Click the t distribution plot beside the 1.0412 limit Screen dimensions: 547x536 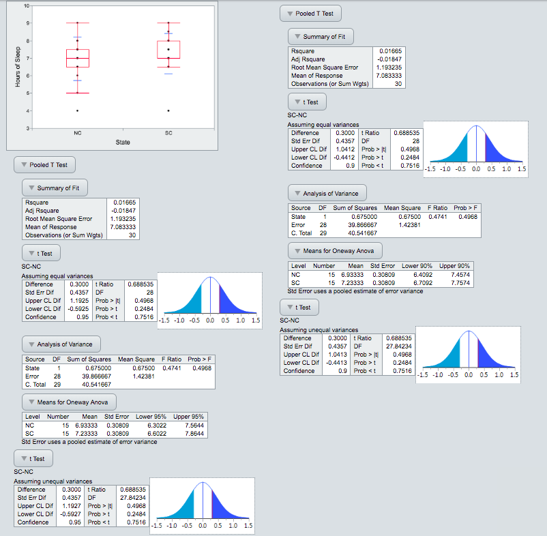[x=476, y=149]
